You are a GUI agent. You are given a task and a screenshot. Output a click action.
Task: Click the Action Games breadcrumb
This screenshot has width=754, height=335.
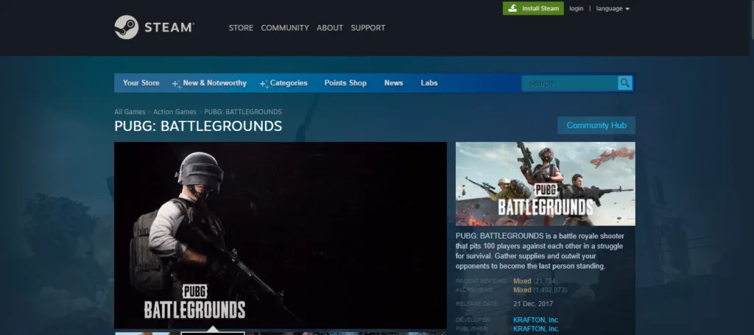pyautogui.click(x=175, y=112)
